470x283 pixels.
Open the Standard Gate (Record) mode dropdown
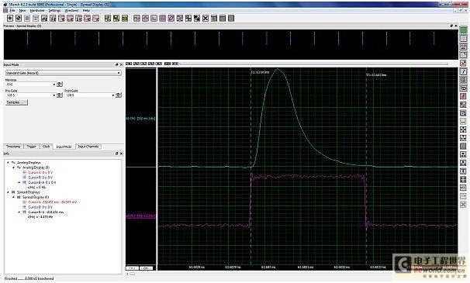pyautogui.click(x=64, y=73)
